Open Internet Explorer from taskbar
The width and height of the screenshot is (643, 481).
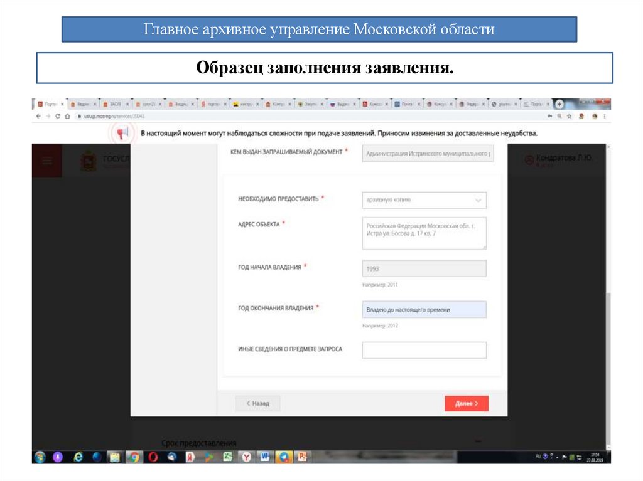click(78, 457)
